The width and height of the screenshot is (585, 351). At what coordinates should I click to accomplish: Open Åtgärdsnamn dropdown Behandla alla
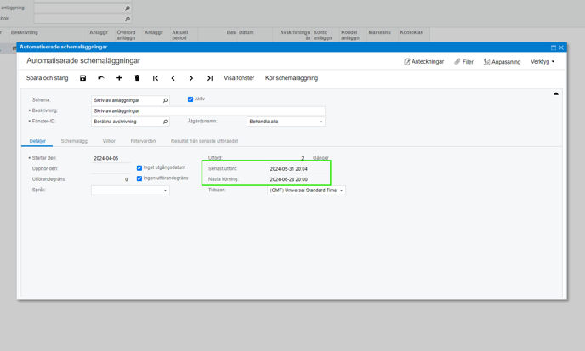286,122
